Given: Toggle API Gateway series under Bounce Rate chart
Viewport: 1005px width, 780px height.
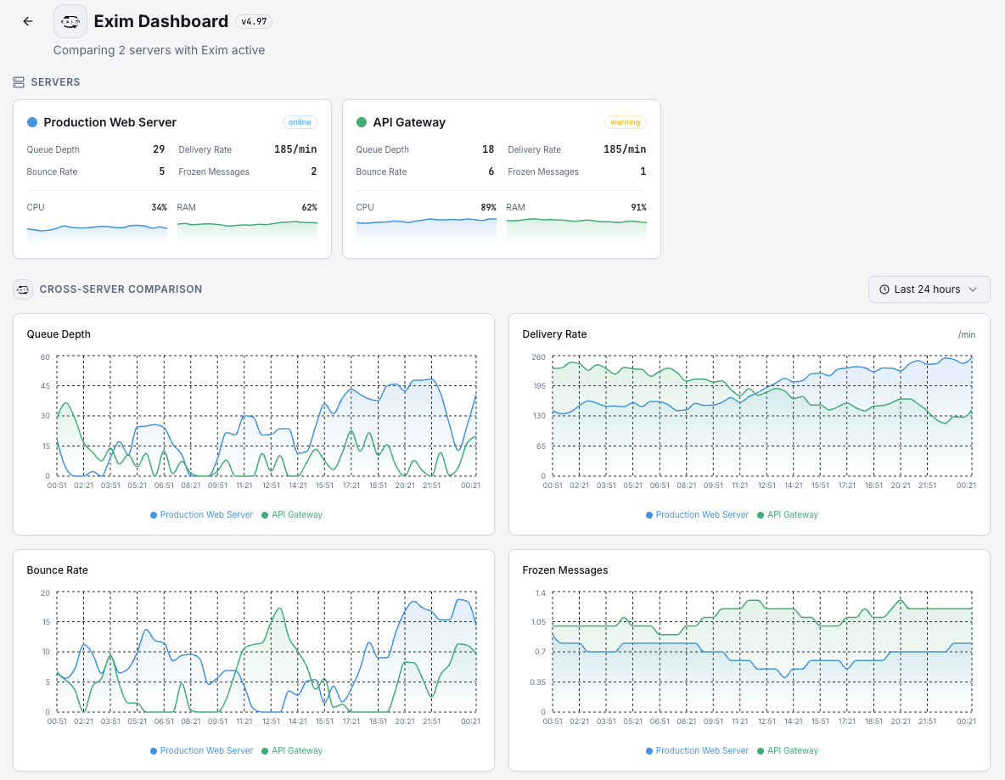Looking at the screenshot, I should point(292,750).
